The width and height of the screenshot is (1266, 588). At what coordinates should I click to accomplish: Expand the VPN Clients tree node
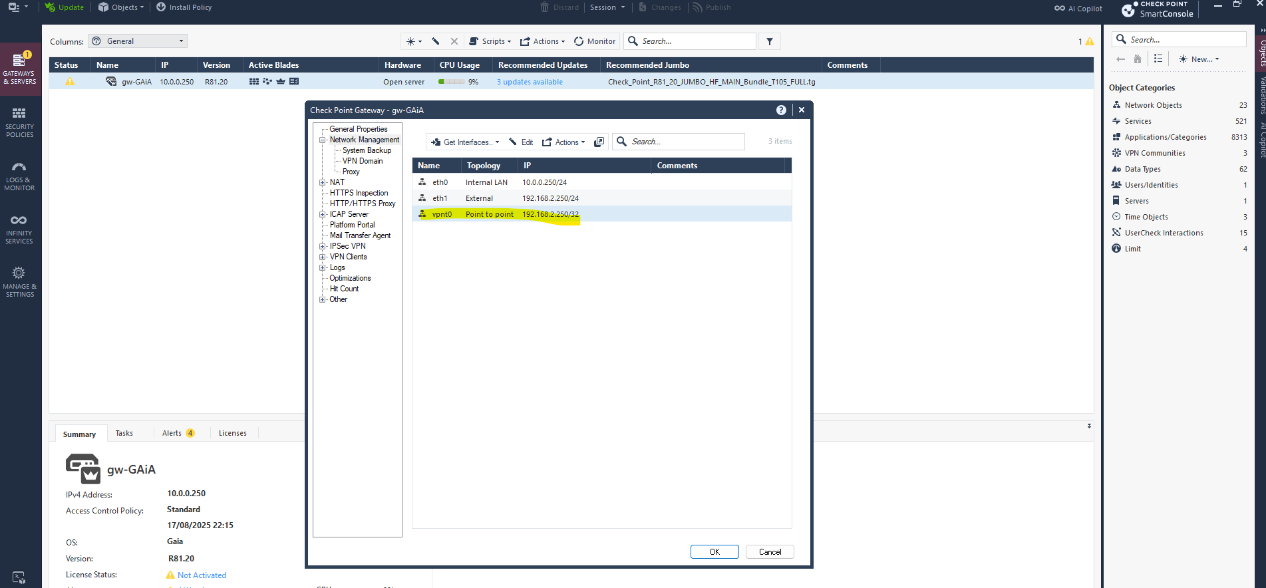(x=323, y=257)
